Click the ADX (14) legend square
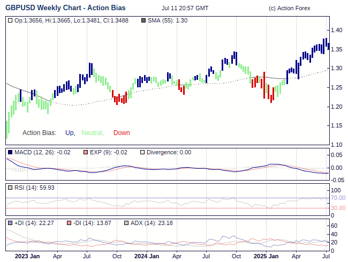348x262 pixels. point(126,223)
